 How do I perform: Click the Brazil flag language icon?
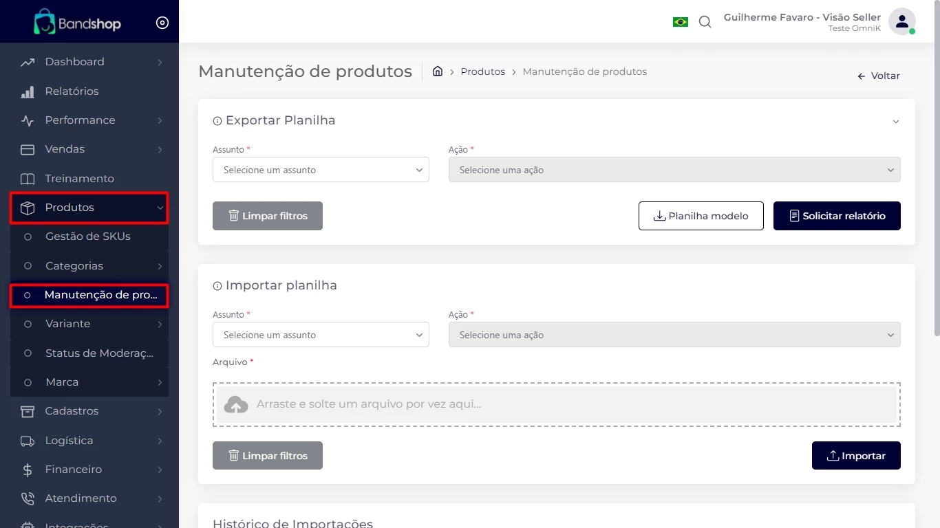coord(680,22)
